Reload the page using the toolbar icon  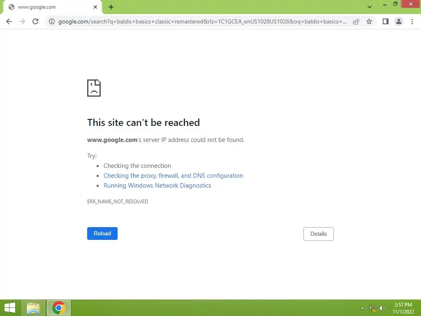(x=35, y=21)
